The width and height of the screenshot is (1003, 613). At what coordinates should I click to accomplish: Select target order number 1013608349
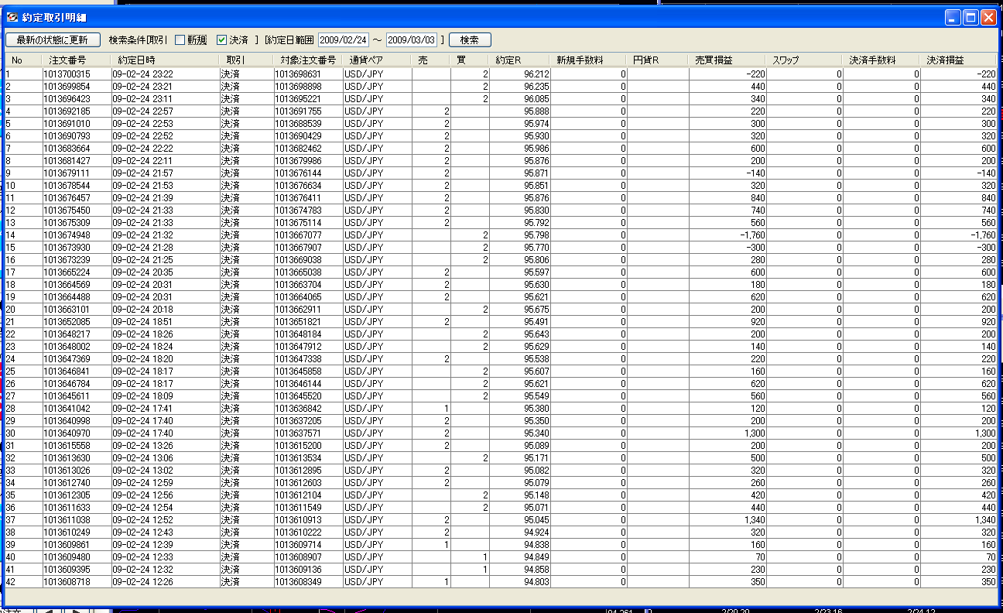pyautogui.click(x=298, y=582)
